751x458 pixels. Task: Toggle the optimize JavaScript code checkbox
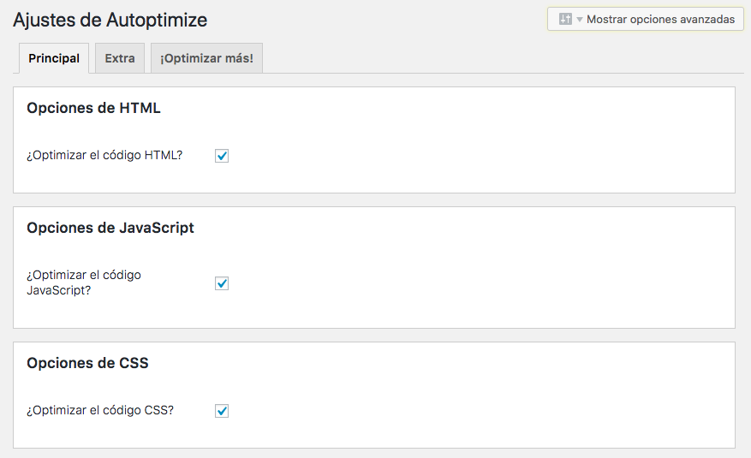tap(222, 283)
